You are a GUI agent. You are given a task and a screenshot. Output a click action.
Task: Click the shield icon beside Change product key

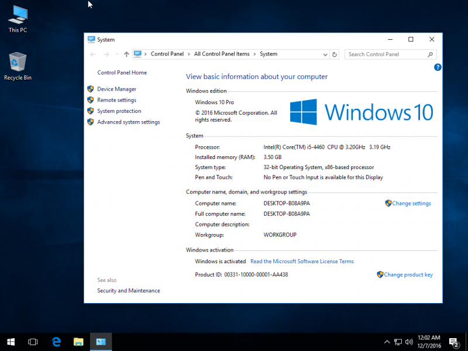(x=380, y=274)
